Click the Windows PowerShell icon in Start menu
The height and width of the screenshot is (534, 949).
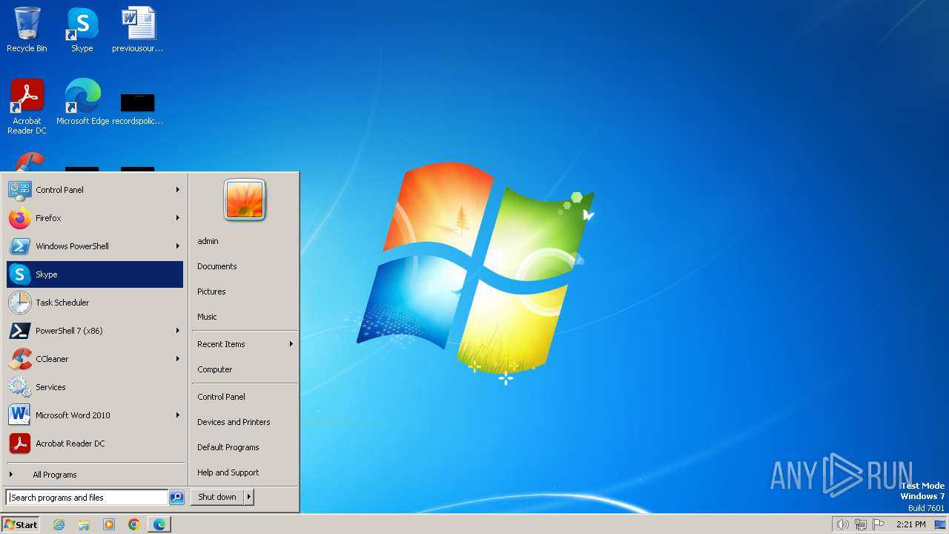point(19,246)
